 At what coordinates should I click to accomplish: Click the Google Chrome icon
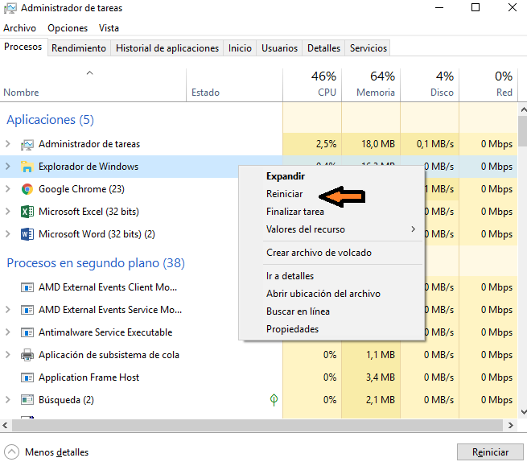tap(27, 189)
